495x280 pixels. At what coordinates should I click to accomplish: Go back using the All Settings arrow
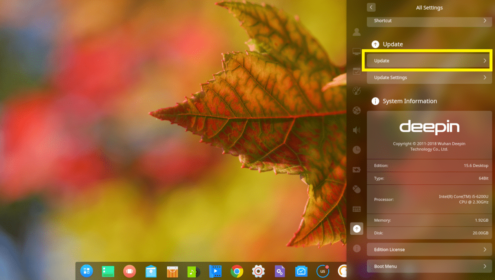pos(371,7)
